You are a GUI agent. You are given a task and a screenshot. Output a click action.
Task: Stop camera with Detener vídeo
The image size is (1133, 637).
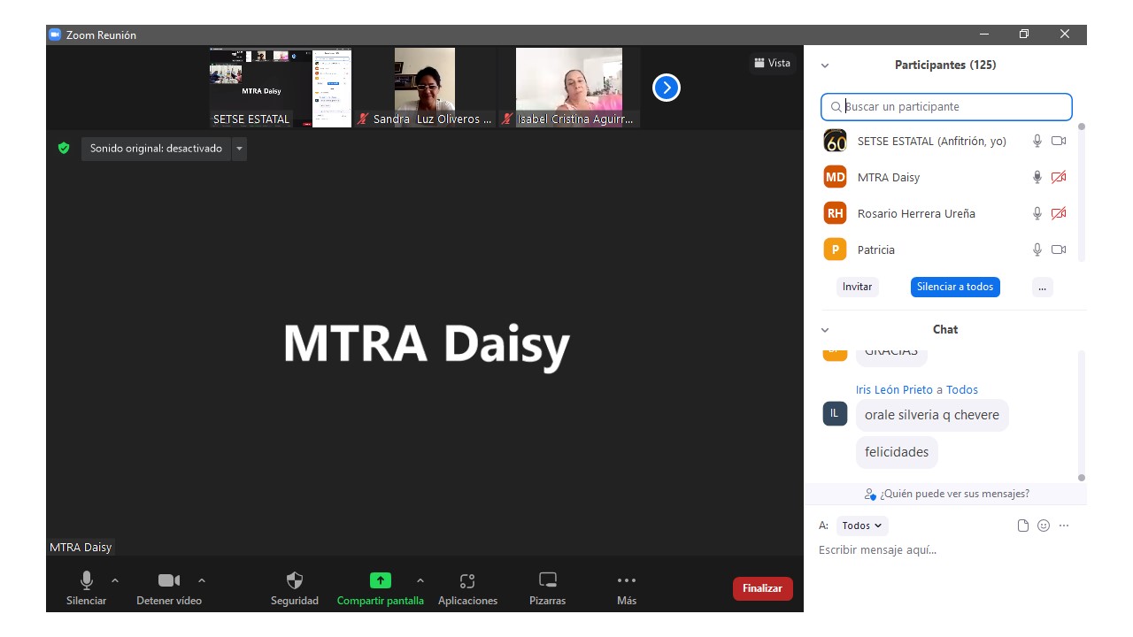tap(168, 581)
